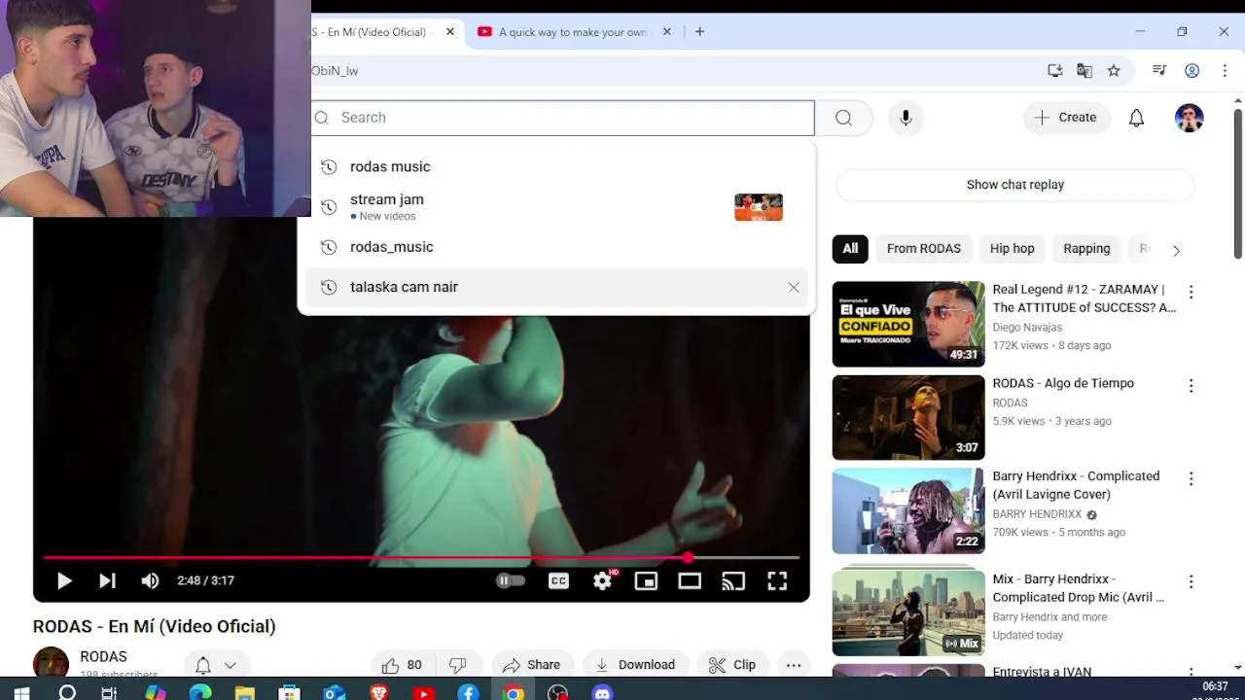Toggle theater mode view
Viewport: 1245px width, 700px height.
pyautogui.click(x=690, y=580)
